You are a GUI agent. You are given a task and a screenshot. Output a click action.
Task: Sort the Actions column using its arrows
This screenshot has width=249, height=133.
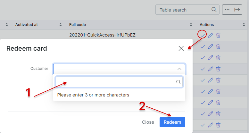click(244, 25)
